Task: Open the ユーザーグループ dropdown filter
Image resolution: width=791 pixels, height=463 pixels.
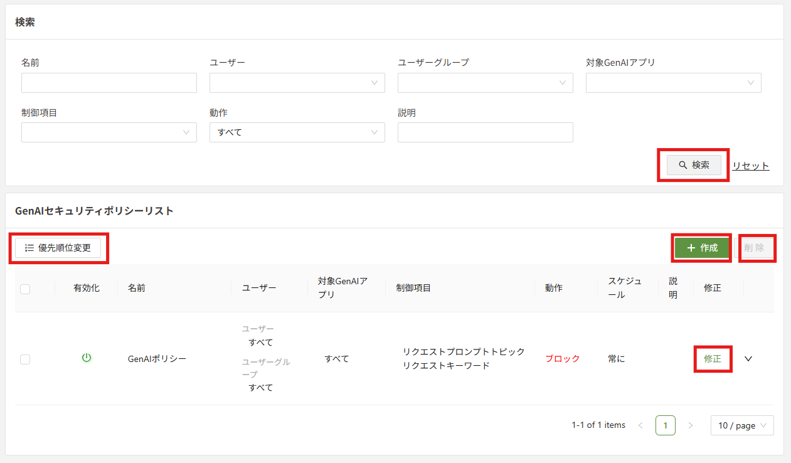Action: point(485,83)
